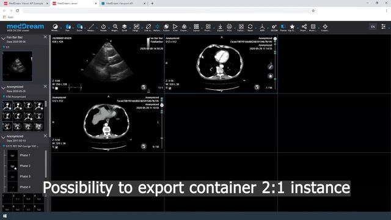The height and width of the screenshot is (220, 391).
Task: Open the Channels tool
Action: point(184,27)
